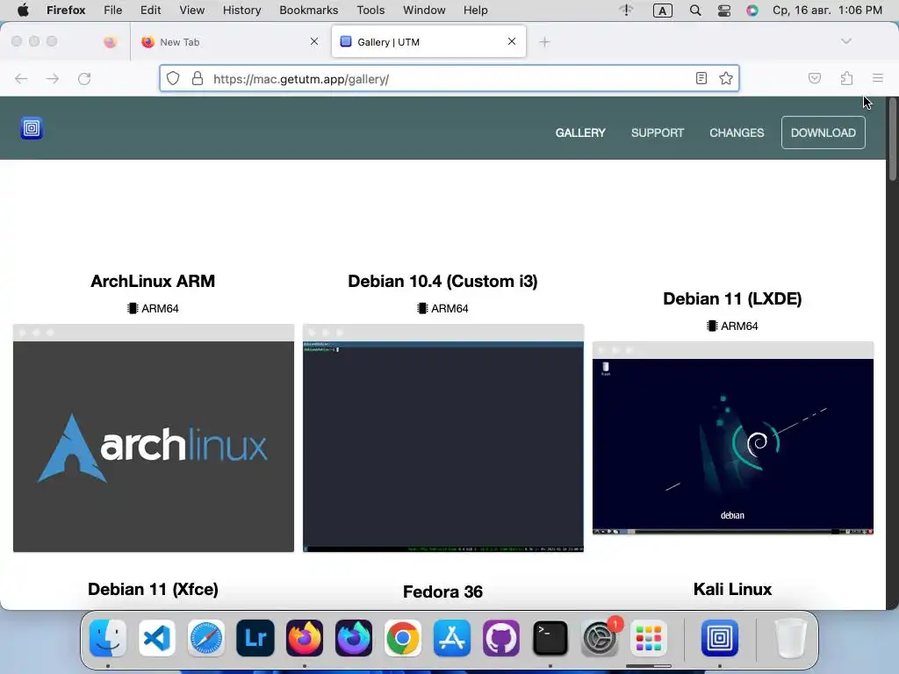Screen dimensions: 899x674
Task: Reload the page with refresh icon
Action: tap(84, 78)
